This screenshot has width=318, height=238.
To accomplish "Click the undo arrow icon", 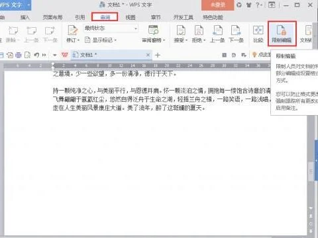I will (36, 55).
